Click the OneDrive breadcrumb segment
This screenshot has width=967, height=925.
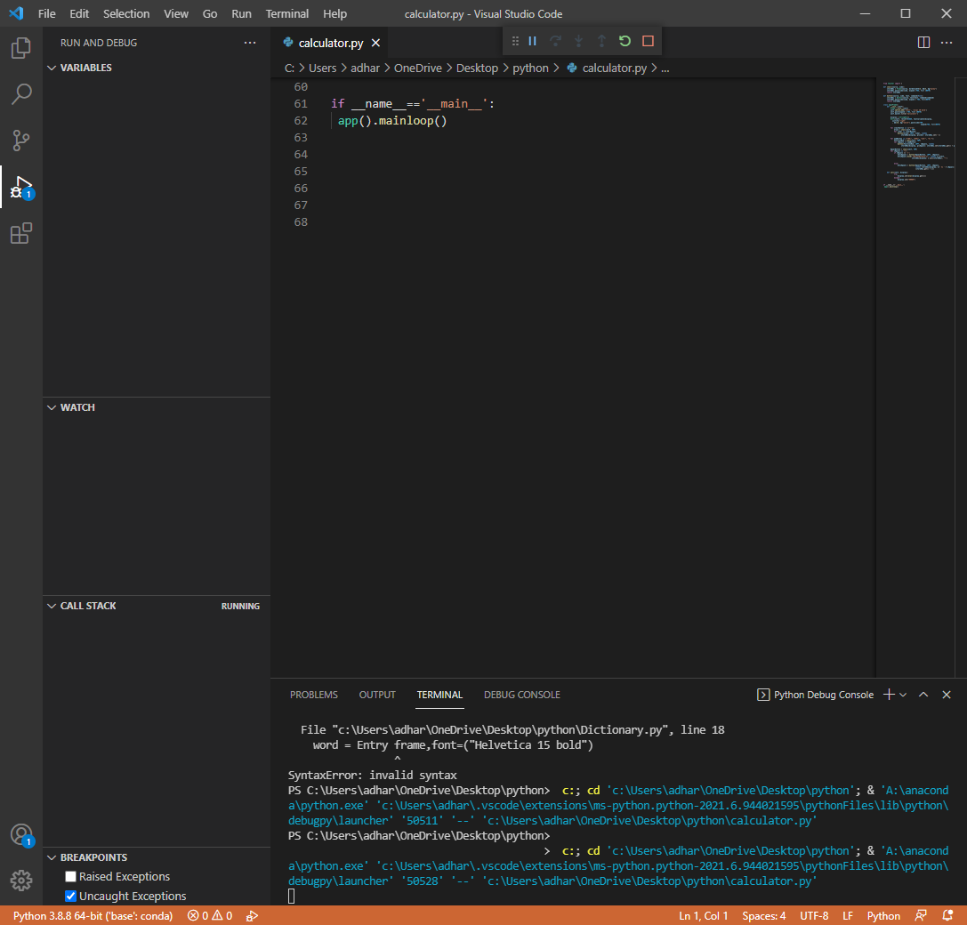coord(418,68)
